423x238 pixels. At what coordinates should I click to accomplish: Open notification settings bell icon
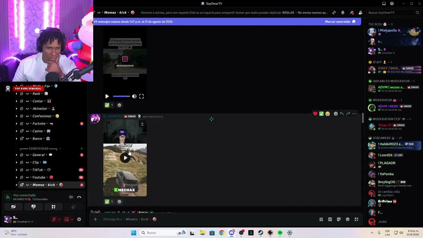pos(343,13)
